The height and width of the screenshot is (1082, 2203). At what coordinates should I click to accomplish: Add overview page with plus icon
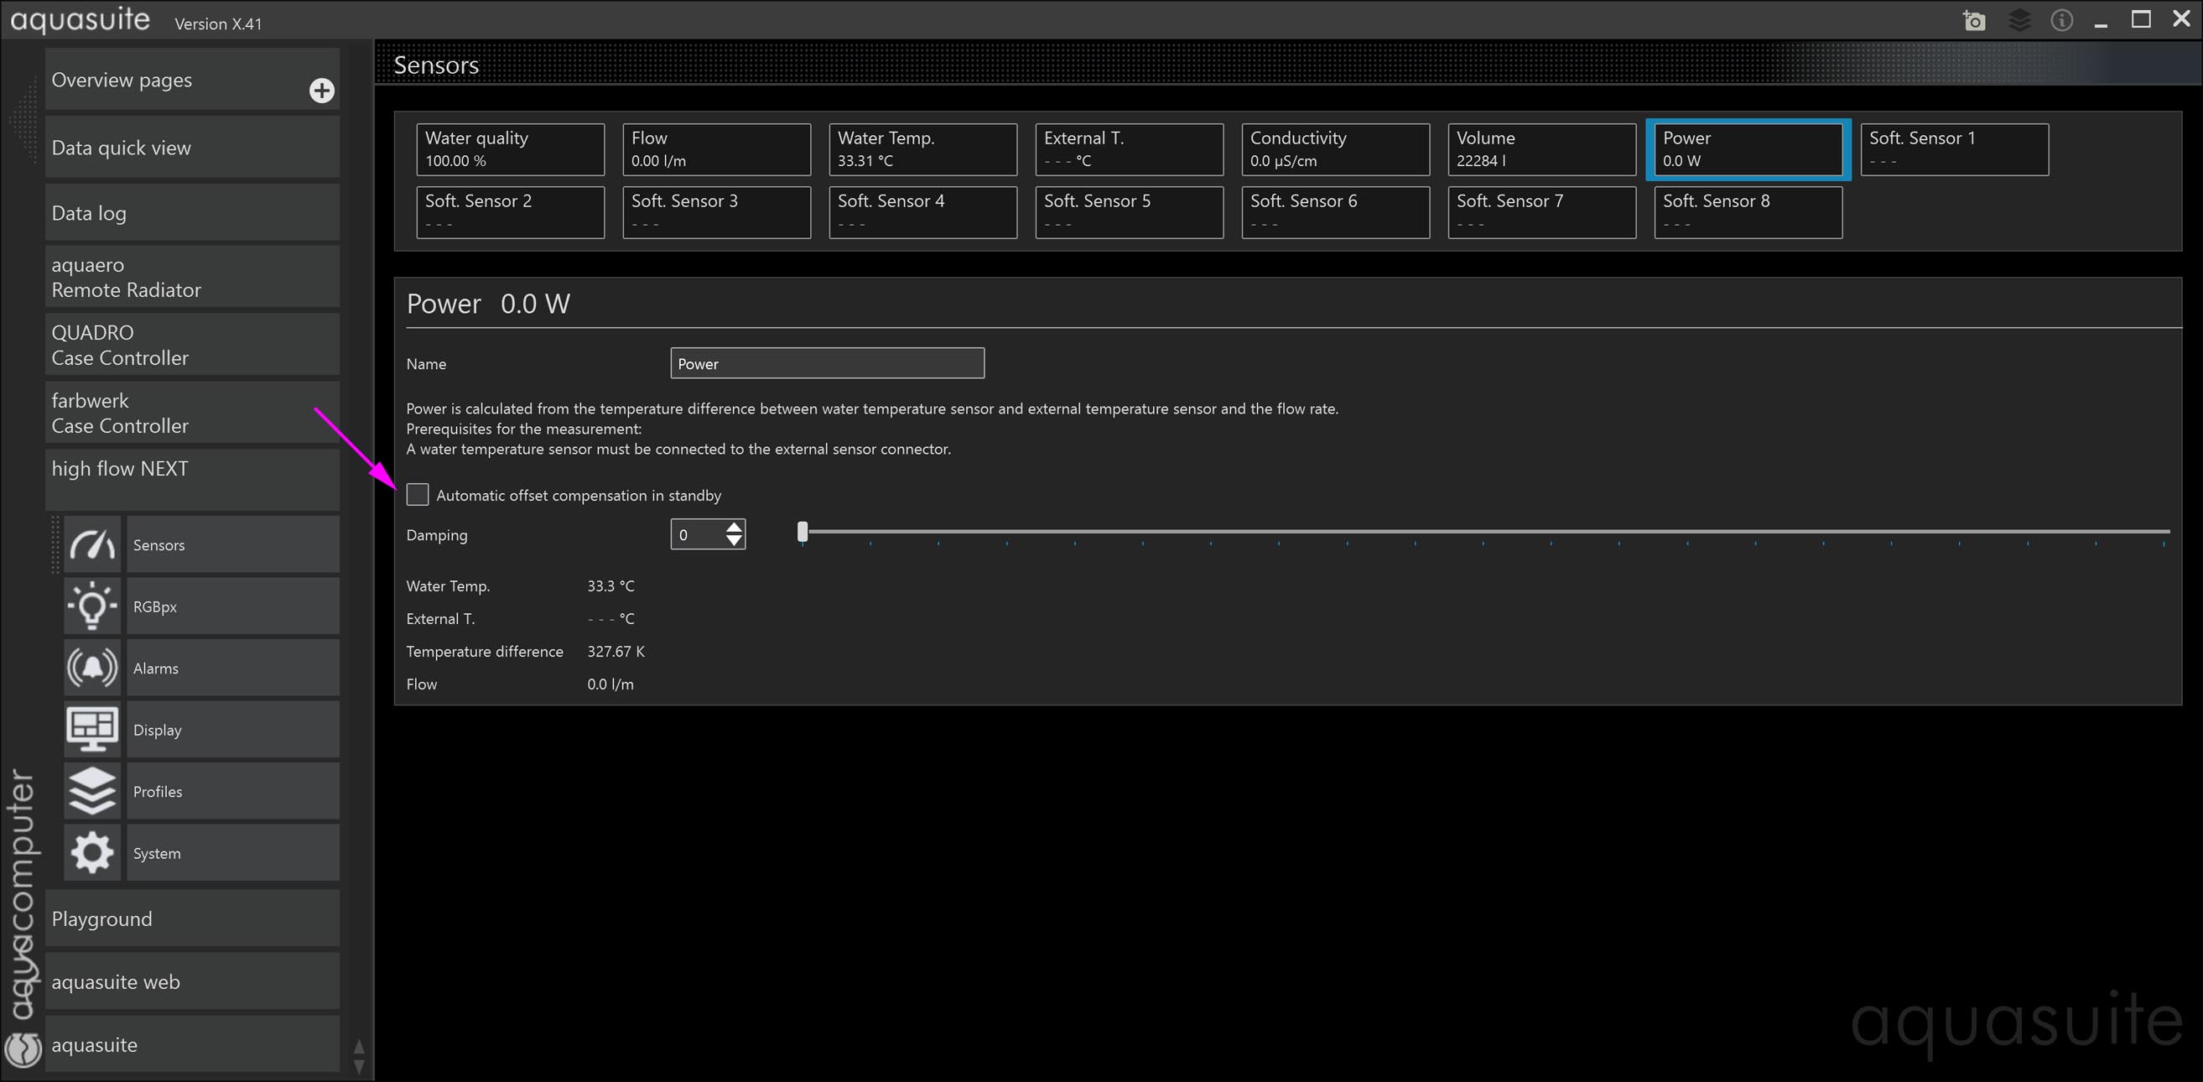321,91
